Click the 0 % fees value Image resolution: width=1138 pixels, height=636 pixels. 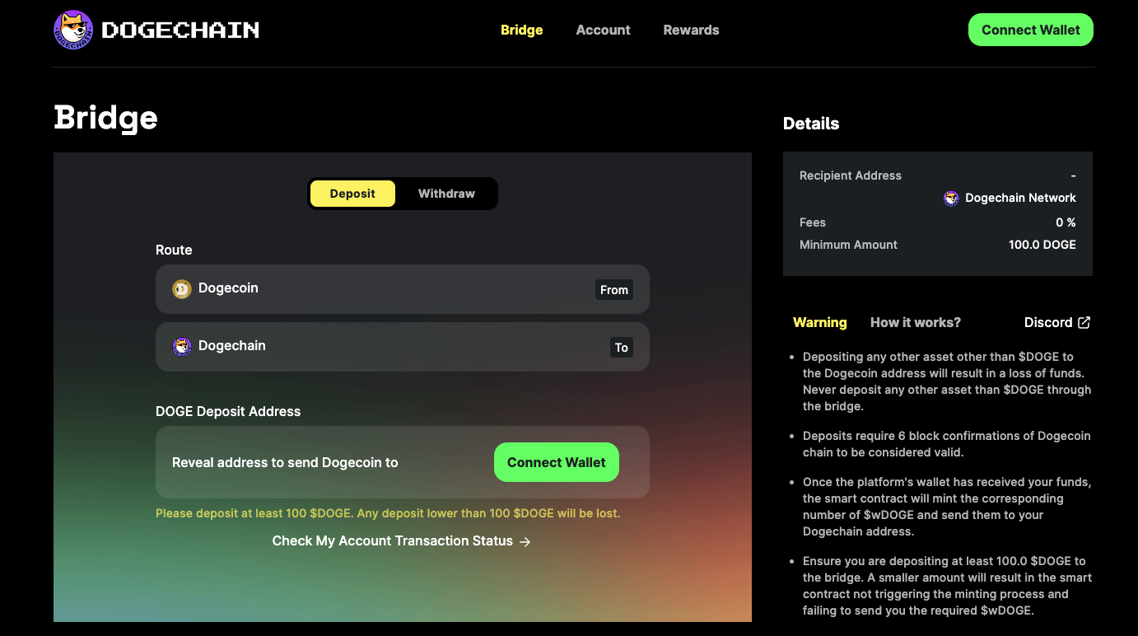tap(1066, 222)
